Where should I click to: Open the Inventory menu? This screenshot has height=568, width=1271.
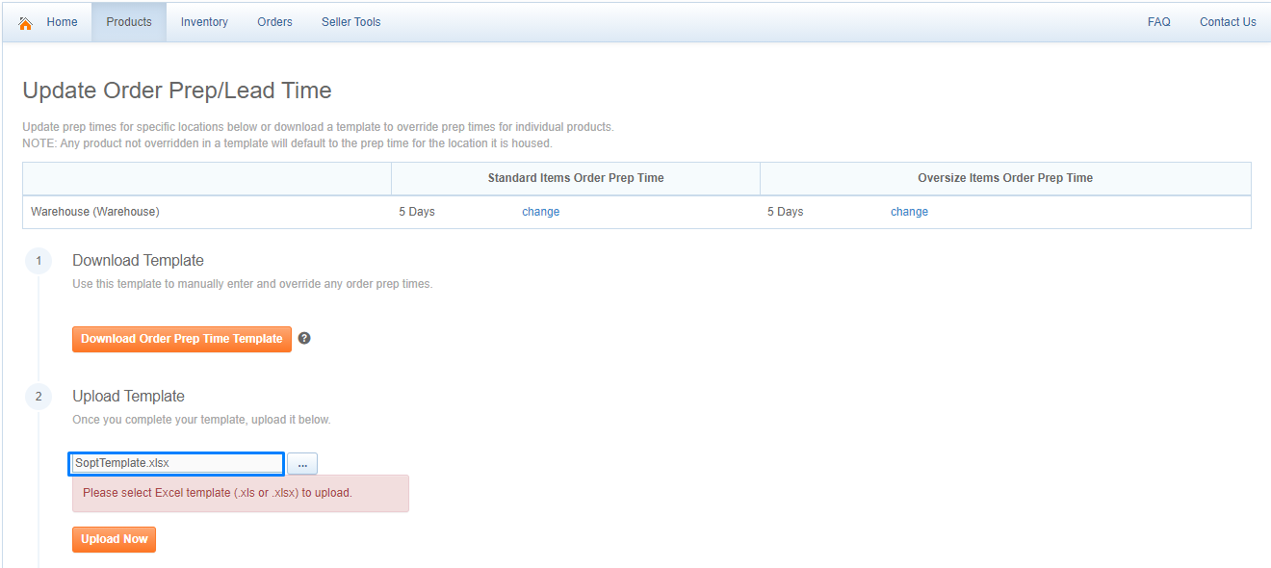point(204,22)
